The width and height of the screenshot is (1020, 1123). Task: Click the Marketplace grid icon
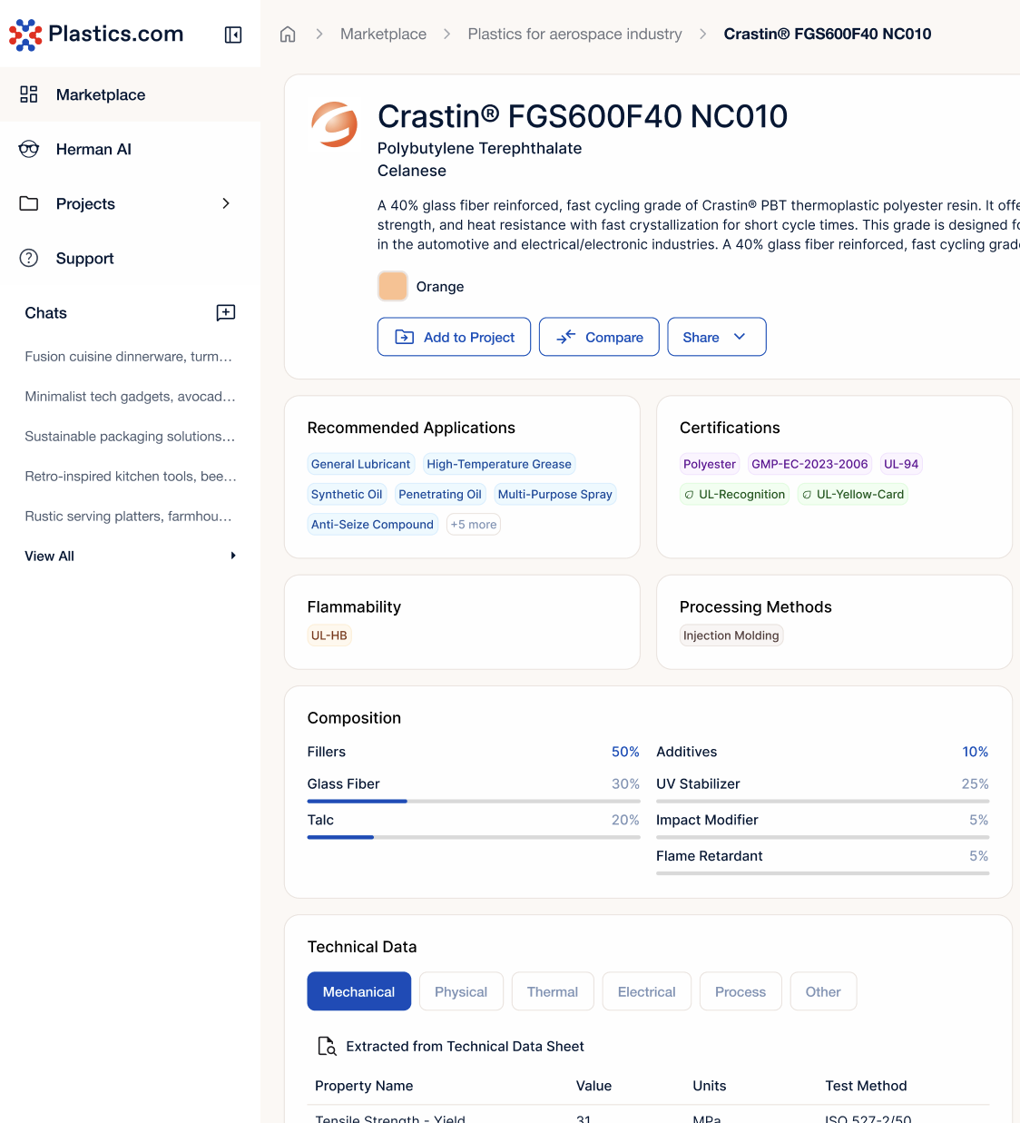coord(29,94)
